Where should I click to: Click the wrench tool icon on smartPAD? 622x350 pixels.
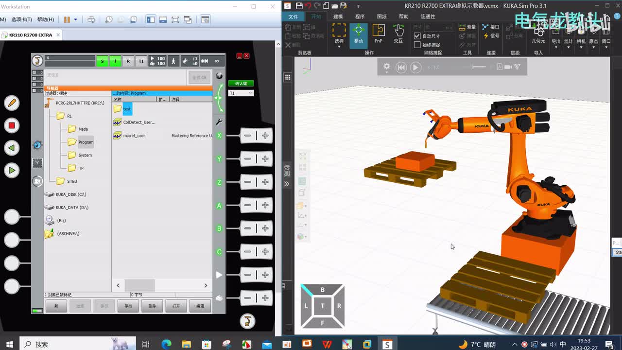pyautogui.click(x=219, y=122)
